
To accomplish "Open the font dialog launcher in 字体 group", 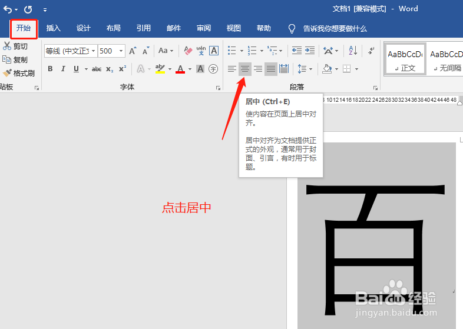I will [x=218, y=88].
